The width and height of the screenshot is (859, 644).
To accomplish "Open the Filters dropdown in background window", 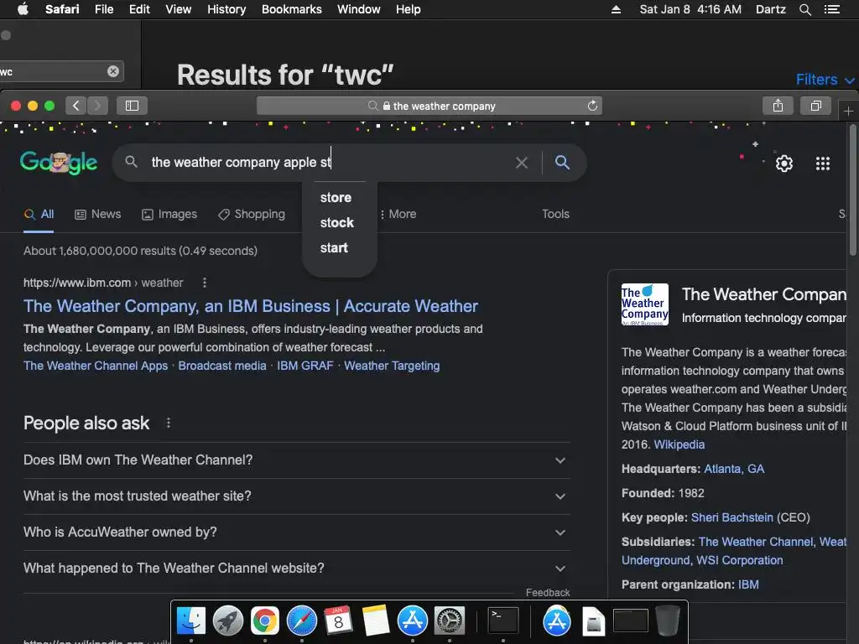I will [825, 80].
